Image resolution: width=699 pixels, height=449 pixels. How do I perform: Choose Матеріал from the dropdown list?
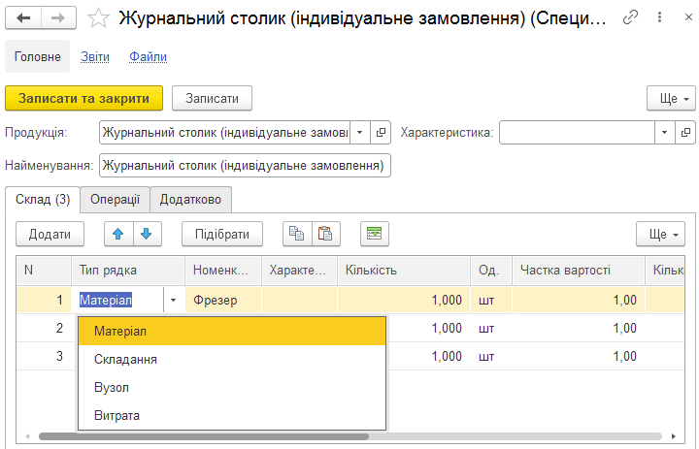[232, 331]
